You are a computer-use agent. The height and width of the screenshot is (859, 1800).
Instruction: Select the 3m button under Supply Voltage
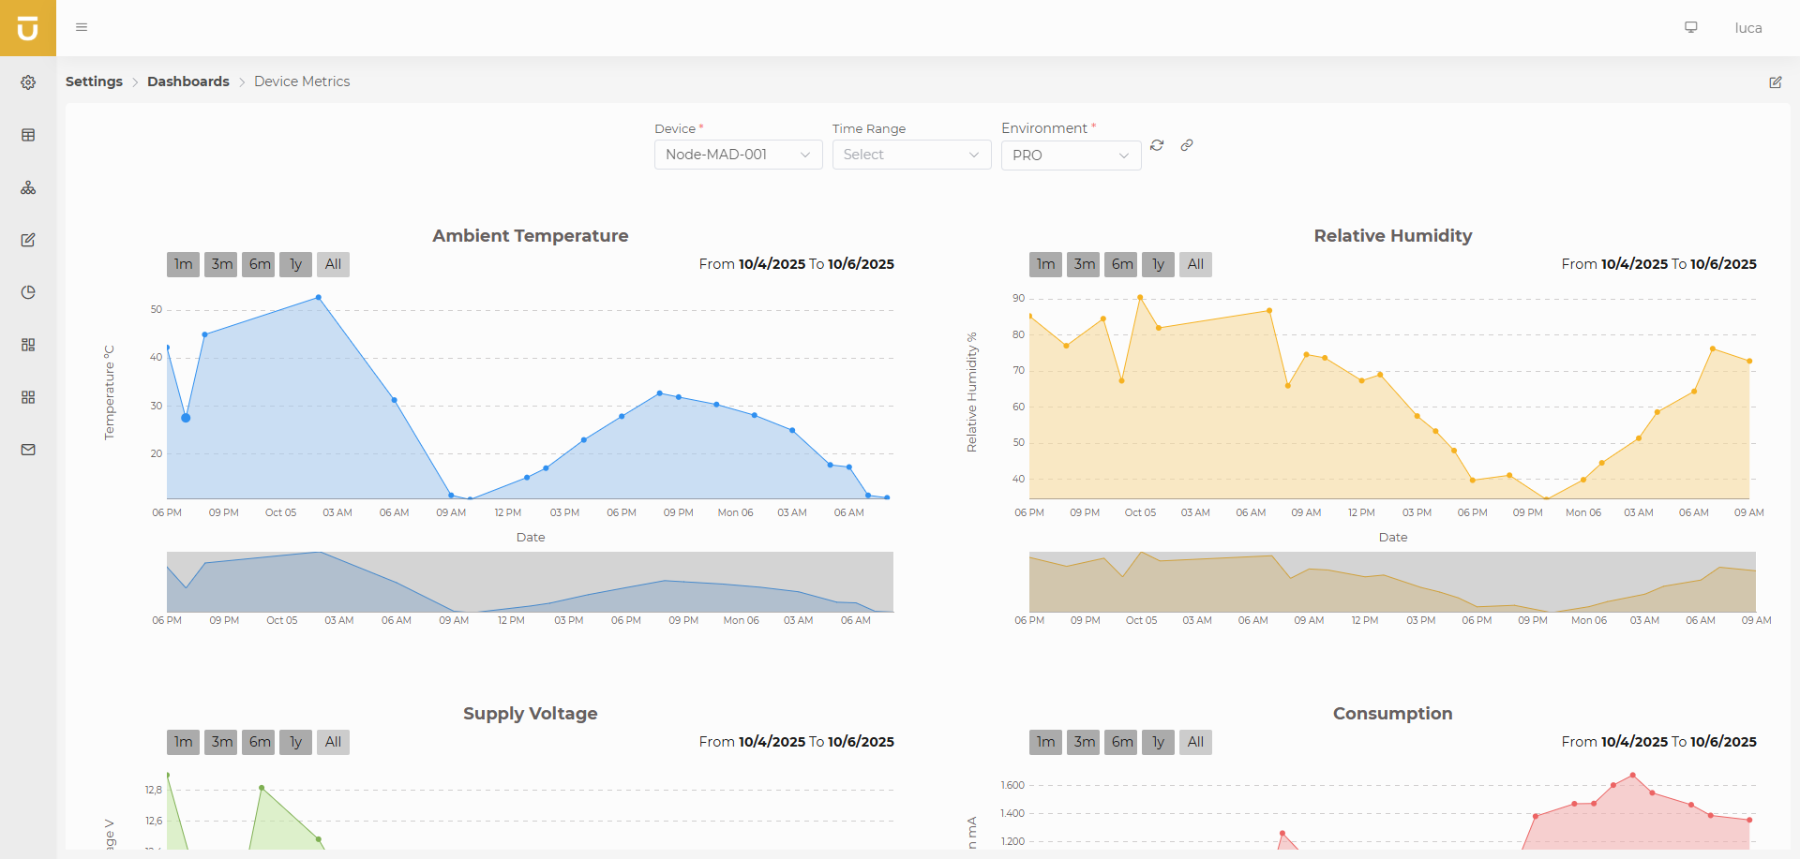tap(220, 742)
